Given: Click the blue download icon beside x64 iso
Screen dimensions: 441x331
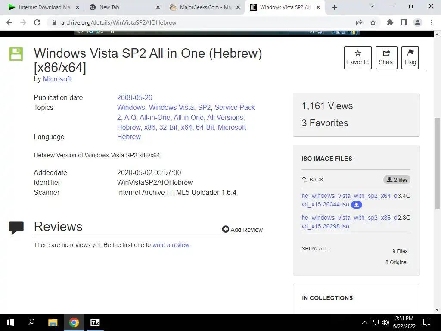Looking at the screenshot, I should pos(356,205).
